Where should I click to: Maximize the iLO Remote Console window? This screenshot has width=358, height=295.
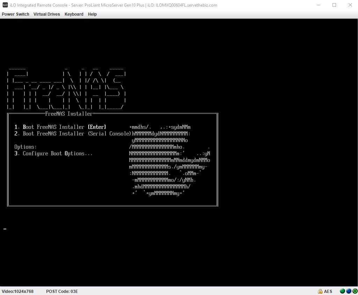tap(334, 5)
